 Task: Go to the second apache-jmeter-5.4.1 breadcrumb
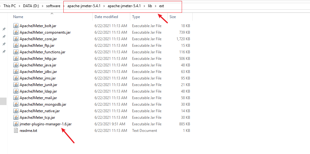(124, 6)
